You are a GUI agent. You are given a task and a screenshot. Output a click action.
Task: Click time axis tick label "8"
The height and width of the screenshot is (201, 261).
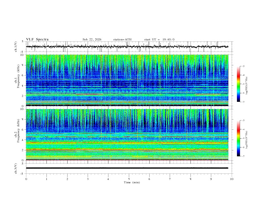pyautogui.click(x=190, y=179)
